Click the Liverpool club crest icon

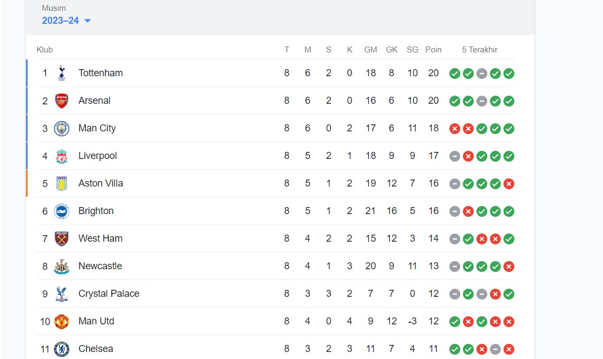click(x=62, y=156)
